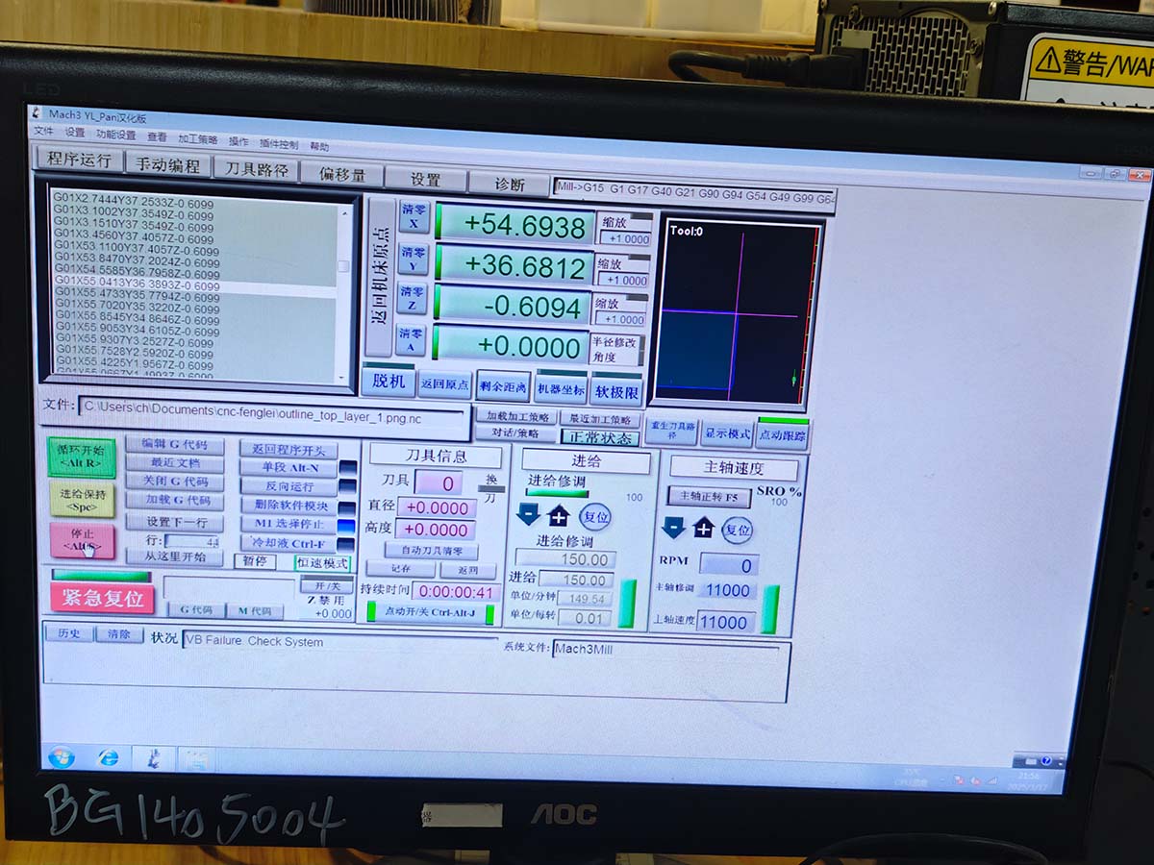
Task: Click the Windows Start orb
Action: tap(61, 756)
